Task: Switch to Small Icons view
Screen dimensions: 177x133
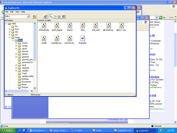Action: 55,17
